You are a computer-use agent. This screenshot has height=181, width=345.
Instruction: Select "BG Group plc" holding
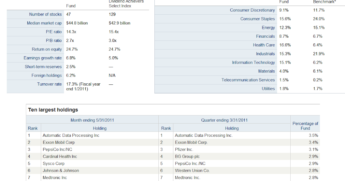click(187, 157)
